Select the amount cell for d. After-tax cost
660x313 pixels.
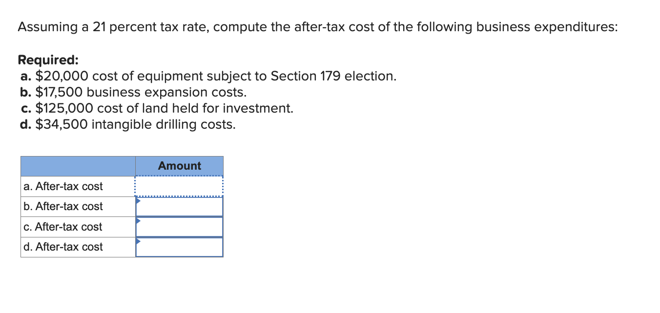pos(179,247)
